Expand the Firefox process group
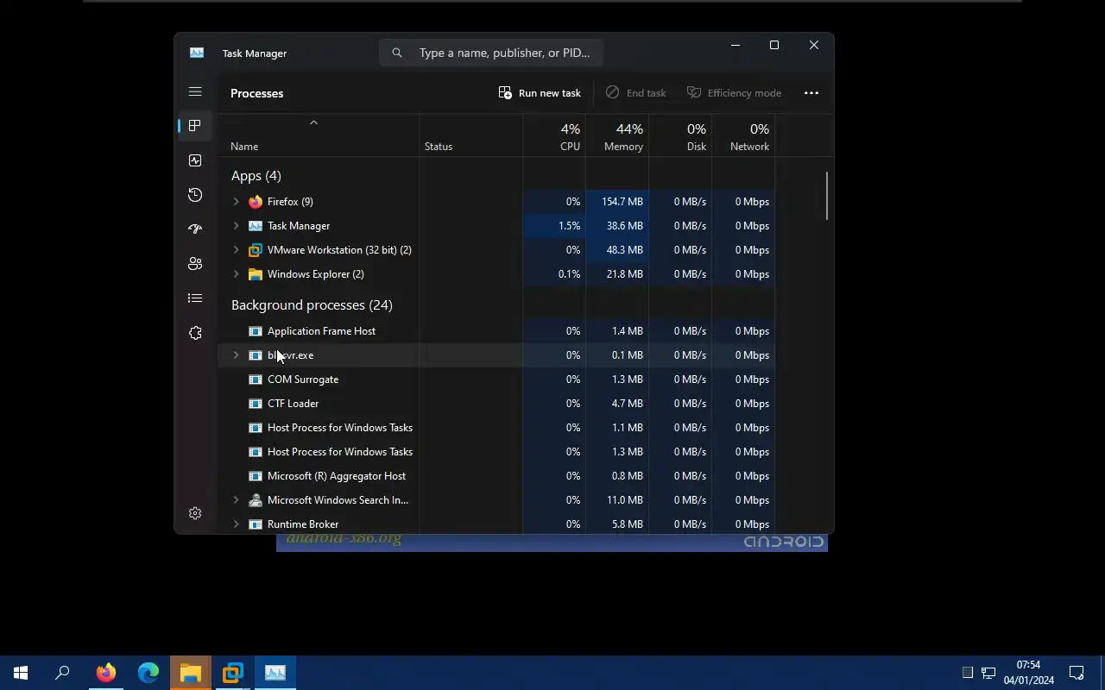This screenshot has height=690, width=1105. pyautogui.click(x=236, y=202)
